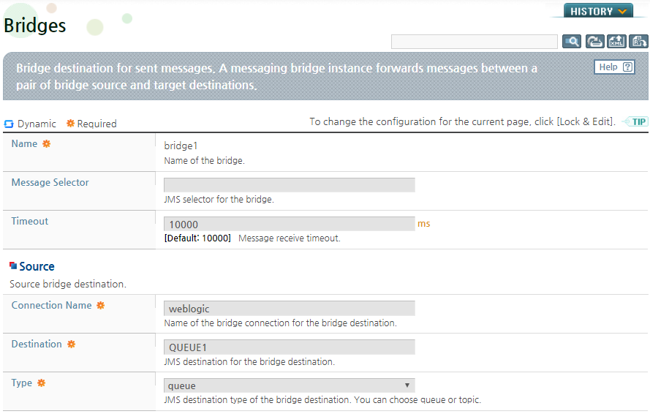Click 'Message receive timeout.' description
This screenshot has height=414, width=650.
(290, 238)
